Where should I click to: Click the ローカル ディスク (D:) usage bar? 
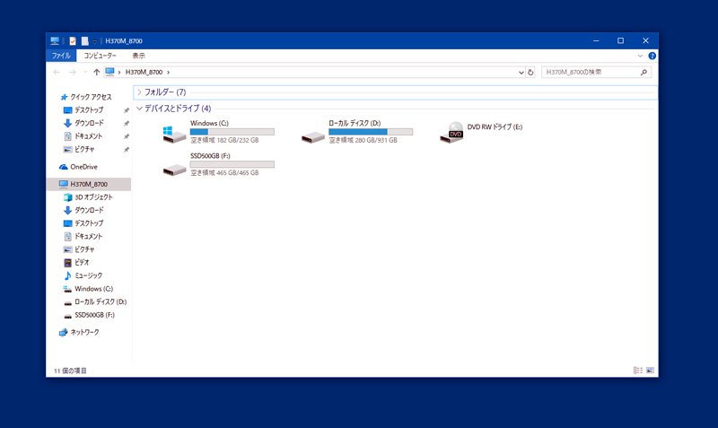(x=371, y=132)
